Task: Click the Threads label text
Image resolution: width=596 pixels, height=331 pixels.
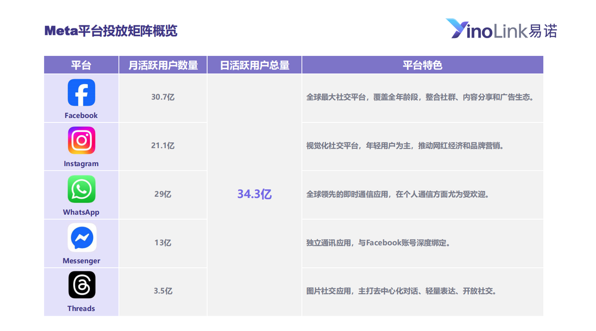Action: point(81,309)
